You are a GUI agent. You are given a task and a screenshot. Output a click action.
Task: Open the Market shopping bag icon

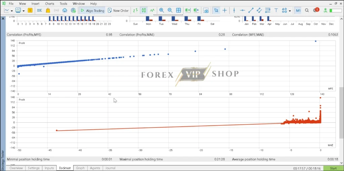48,10
